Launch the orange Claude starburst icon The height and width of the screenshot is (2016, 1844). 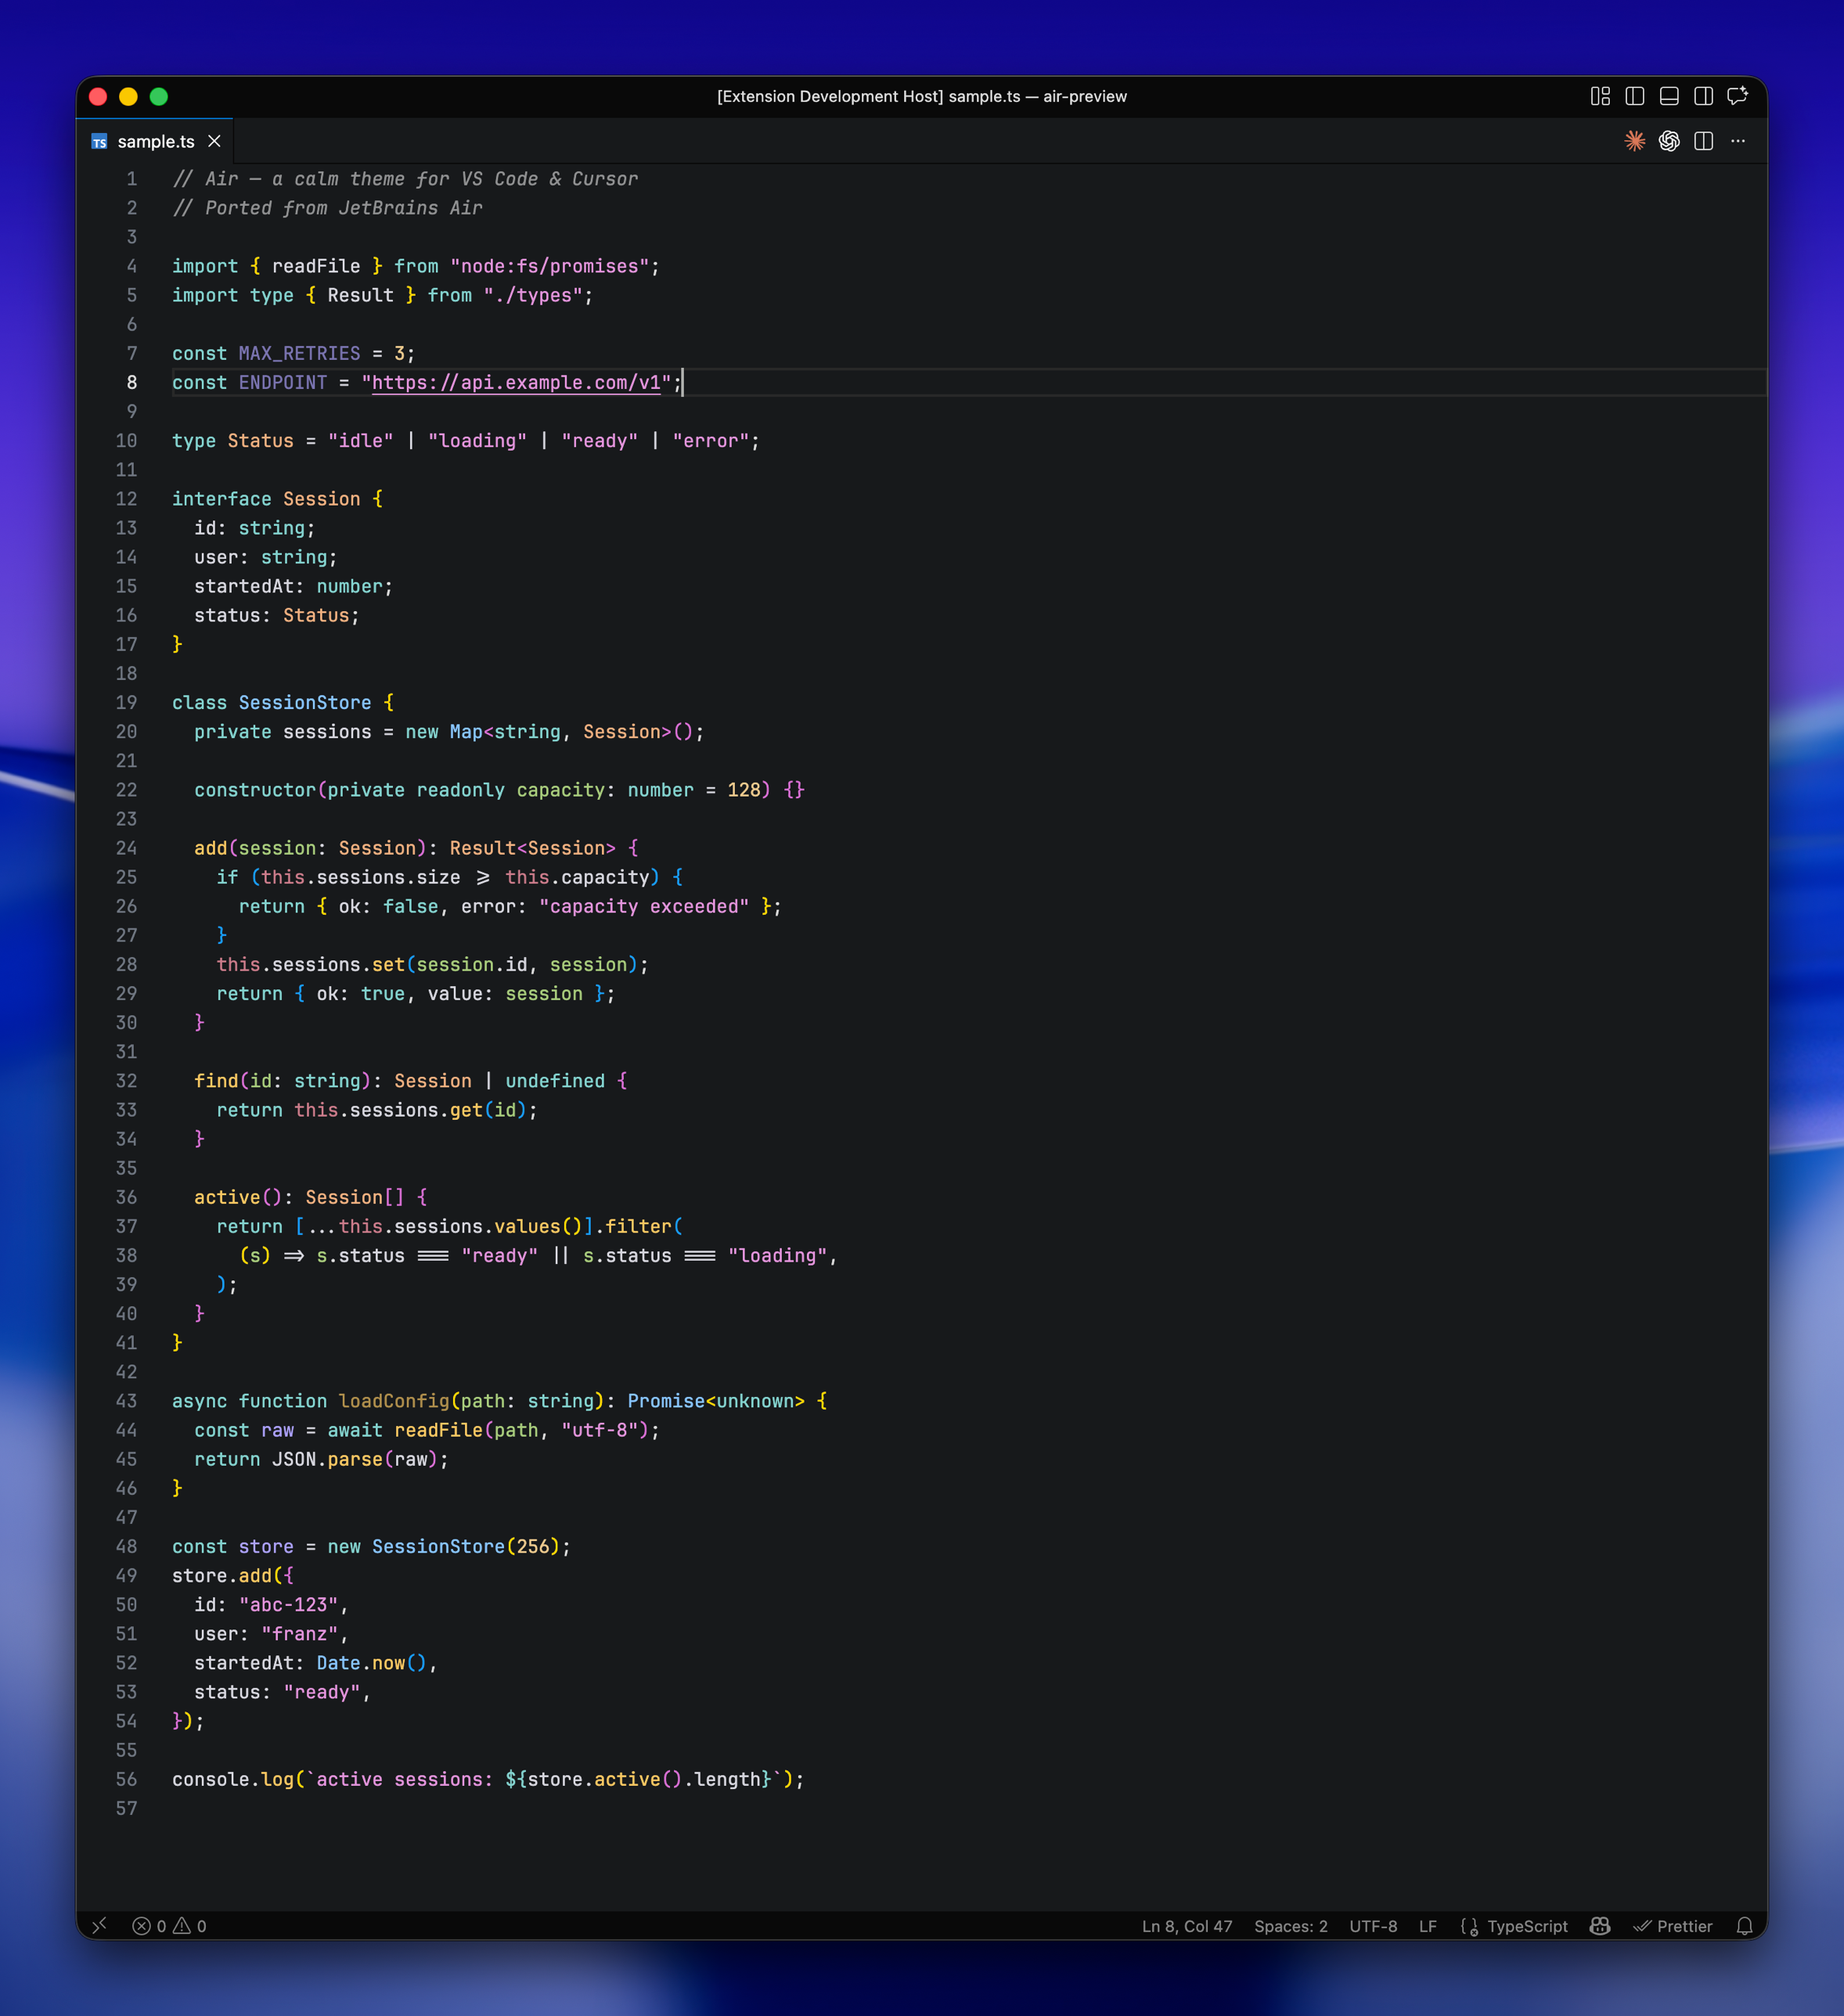(x=1635, y=141)
